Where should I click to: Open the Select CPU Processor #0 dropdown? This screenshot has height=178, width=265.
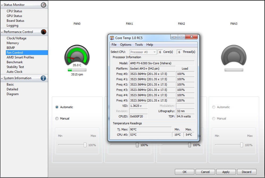(143, 52)
